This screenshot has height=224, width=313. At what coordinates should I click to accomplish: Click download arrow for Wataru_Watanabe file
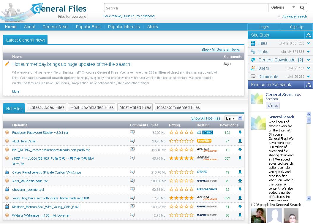[240, 215]
